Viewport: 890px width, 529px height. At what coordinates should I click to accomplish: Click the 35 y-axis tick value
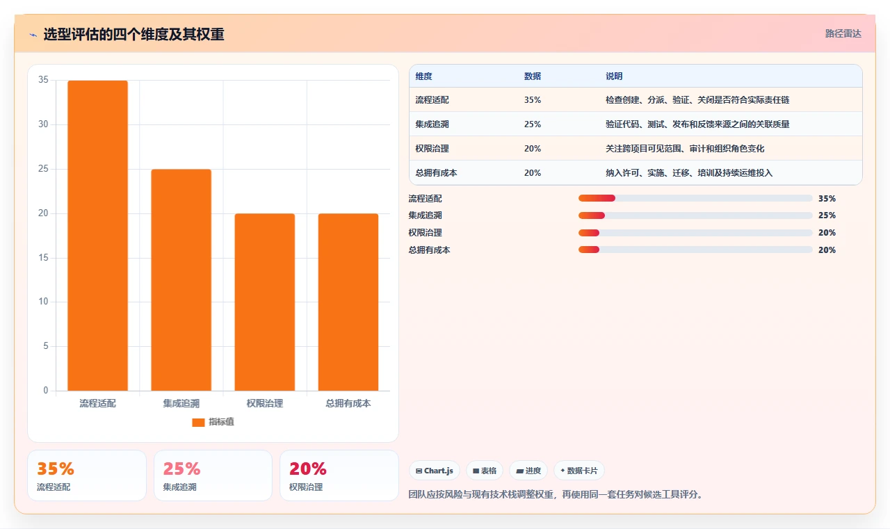point(43,80)
